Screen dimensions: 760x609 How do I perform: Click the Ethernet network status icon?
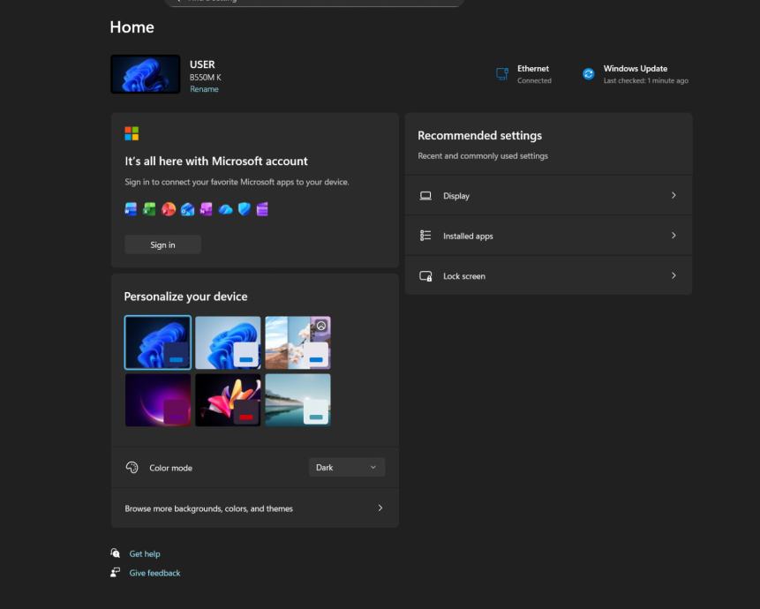pos(502,74)
